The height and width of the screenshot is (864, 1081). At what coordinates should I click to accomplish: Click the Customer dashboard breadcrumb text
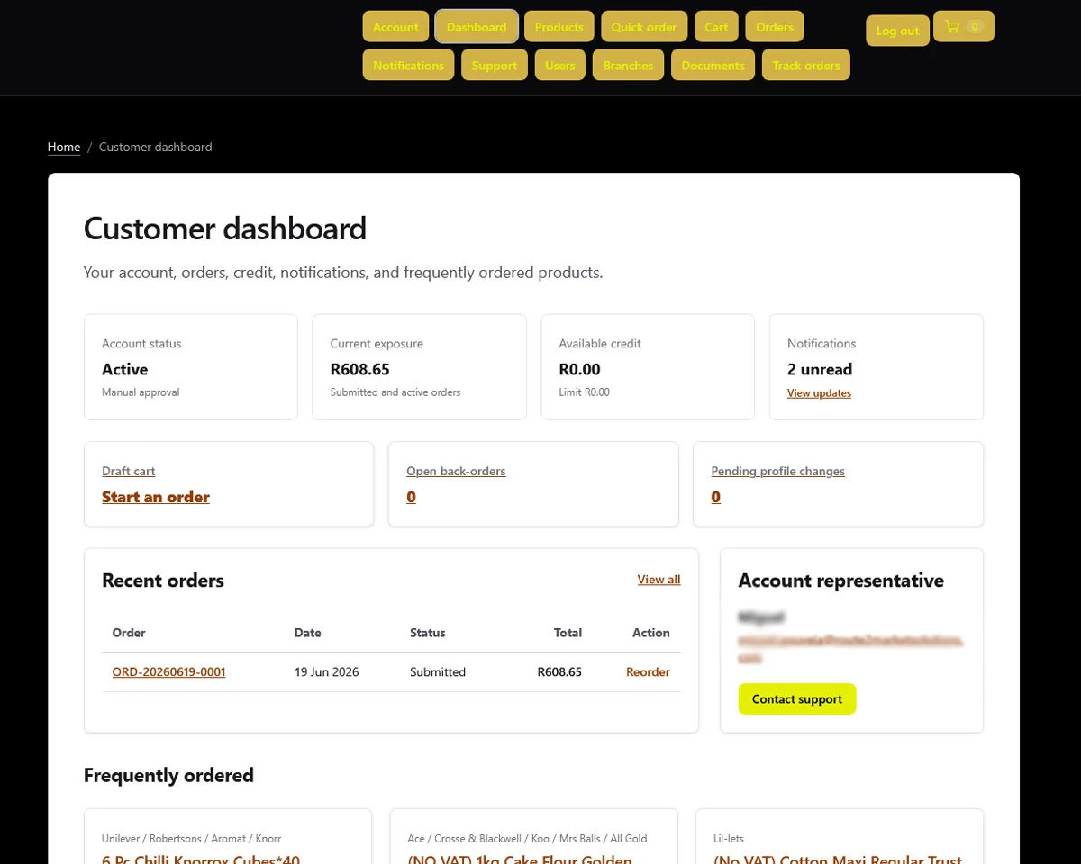coord(156,147)
